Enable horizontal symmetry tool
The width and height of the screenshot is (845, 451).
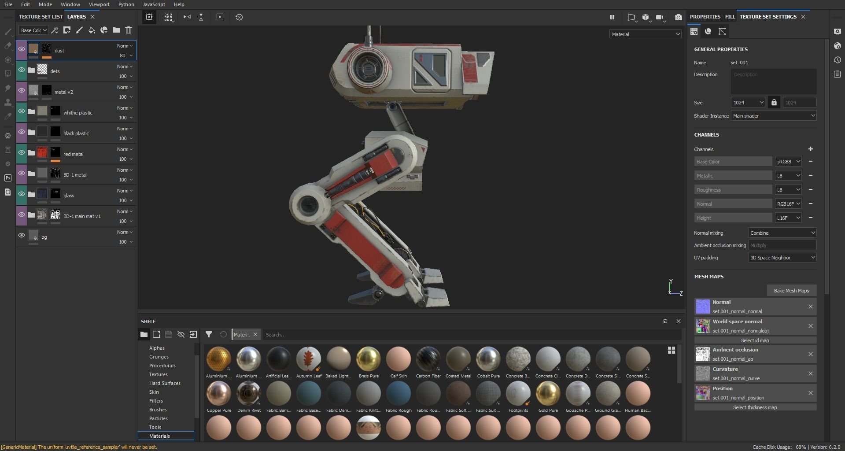(x=187, y=17)
